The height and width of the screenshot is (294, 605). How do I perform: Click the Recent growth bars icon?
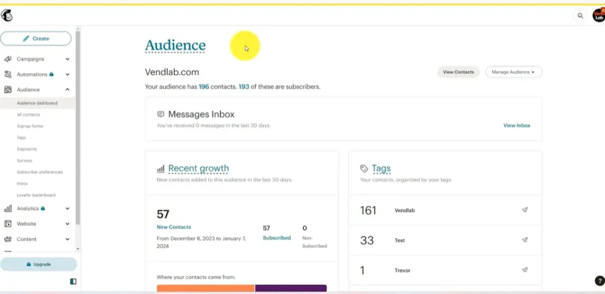(161, 169)
